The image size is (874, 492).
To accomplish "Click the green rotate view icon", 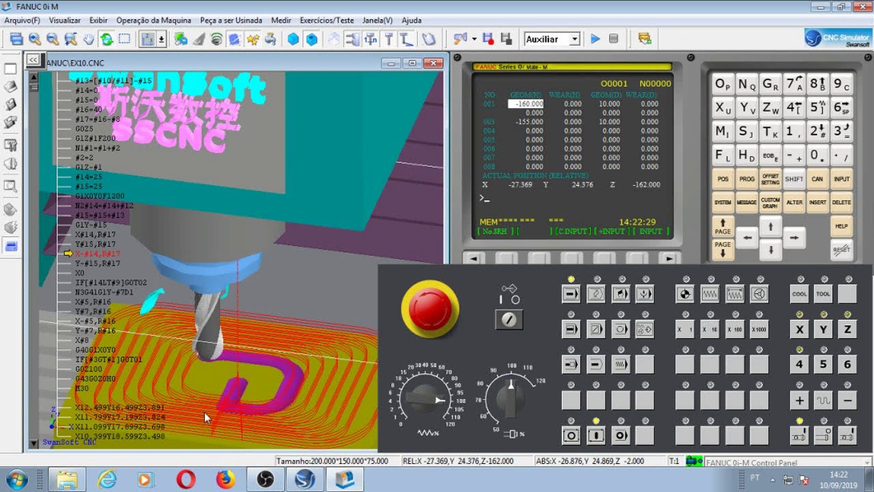I will 107,39.
